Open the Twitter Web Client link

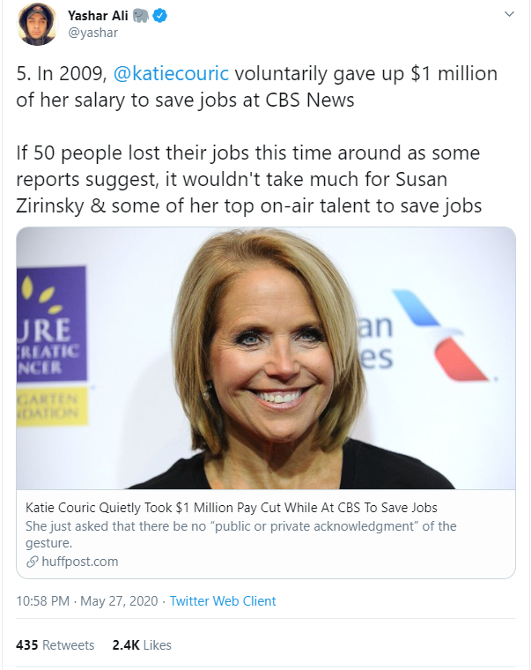pyautogui.click(x=223, y=601)
